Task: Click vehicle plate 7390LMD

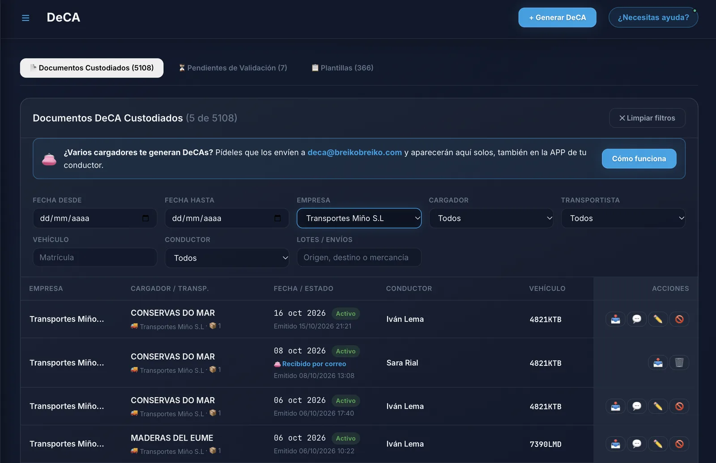Action: [546, 444]
